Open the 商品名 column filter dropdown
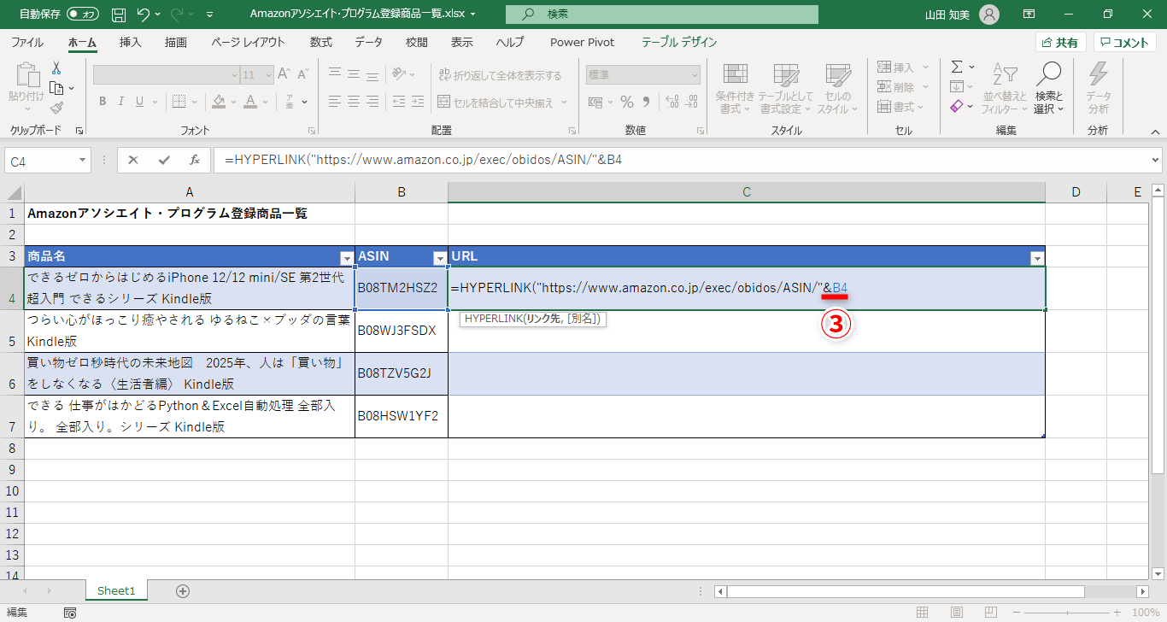 [x=346, y=258]
